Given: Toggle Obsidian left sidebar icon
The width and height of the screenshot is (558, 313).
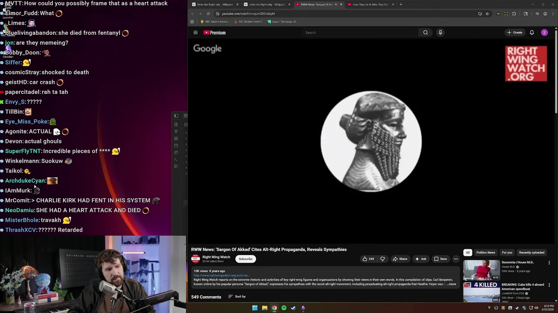Looking at the screenshot, I should click(x=176, y=116).
